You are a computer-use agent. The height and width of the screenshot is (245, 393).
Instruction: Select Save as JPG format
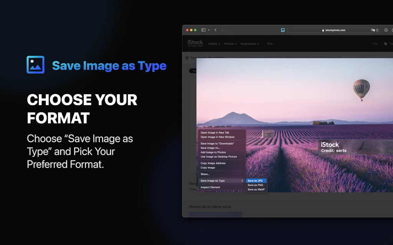pos(256,180)
